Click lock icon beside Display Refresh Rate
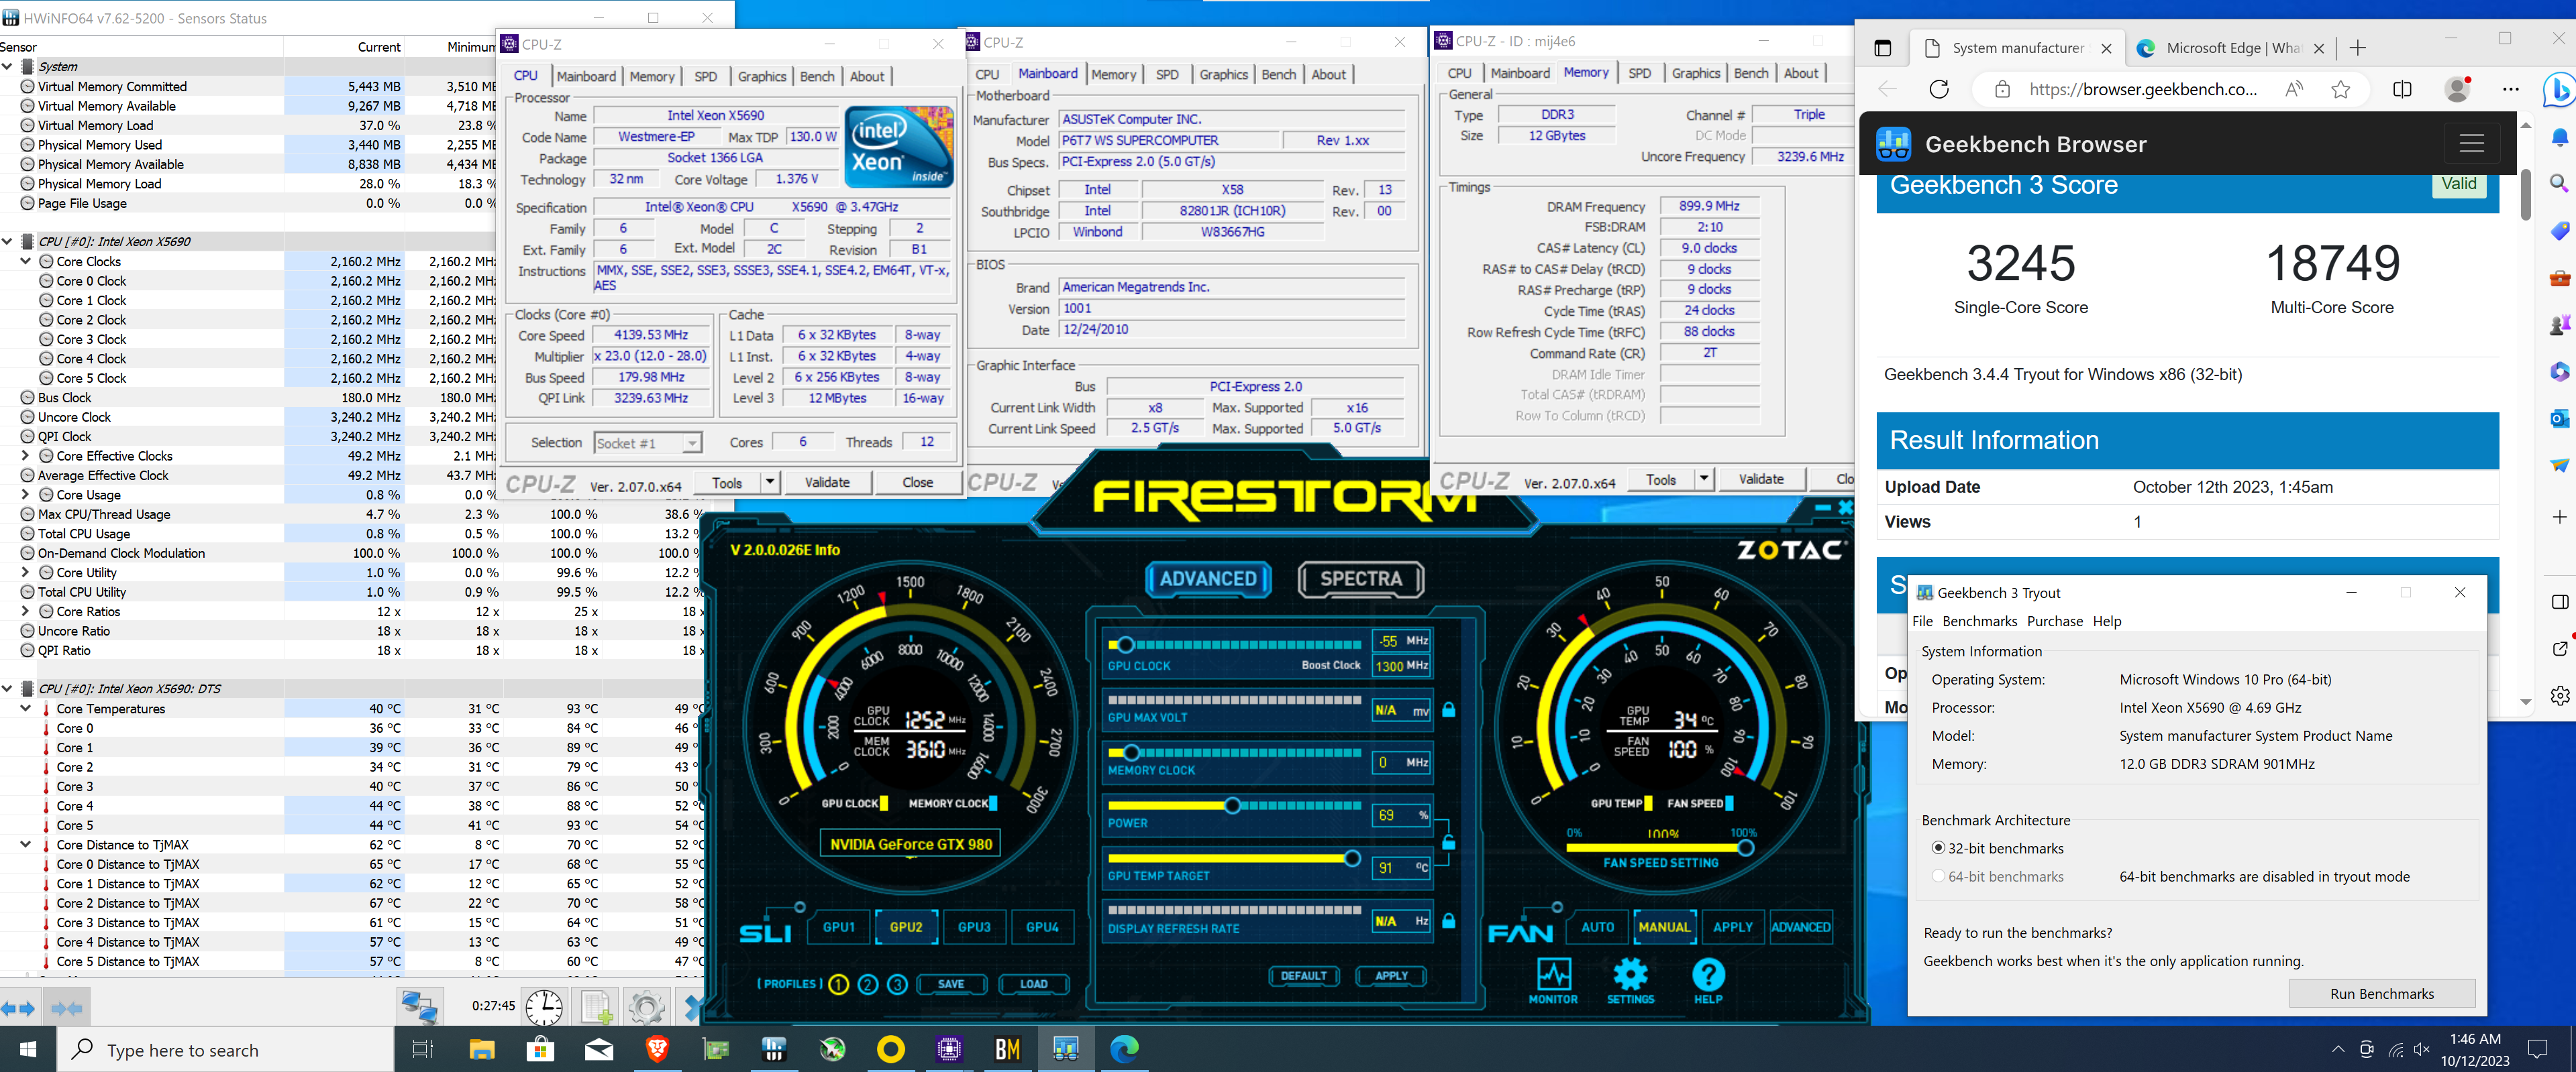 click(1448, 920)
